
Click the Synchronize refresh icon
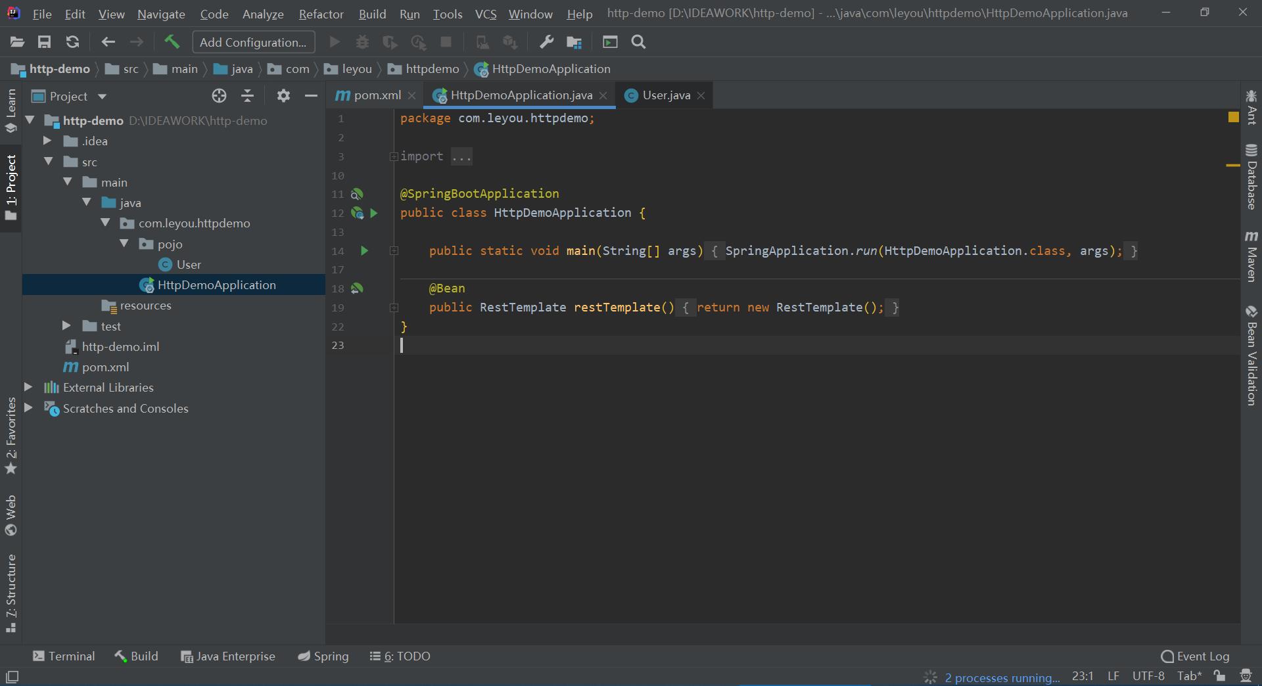pos(72,42)
